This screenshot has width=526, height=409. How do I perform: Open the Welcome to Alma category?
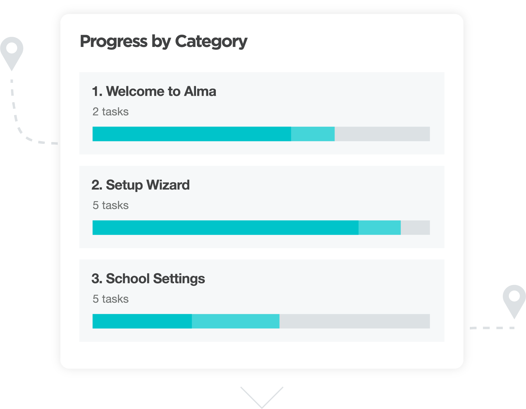pyautogui.click(x=154, y=91)
